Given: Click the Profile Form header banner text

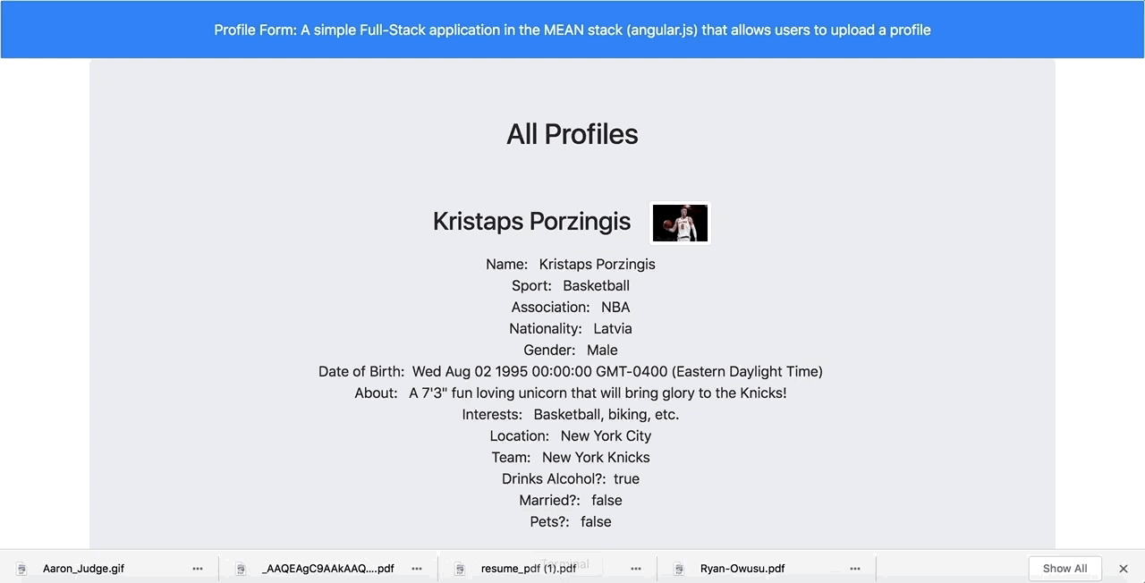Looking at the screenshot, I should coord(572,30).
